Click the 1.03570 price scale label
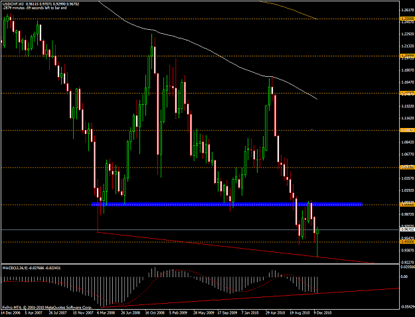The image size is (415, 317). point(408,178)
